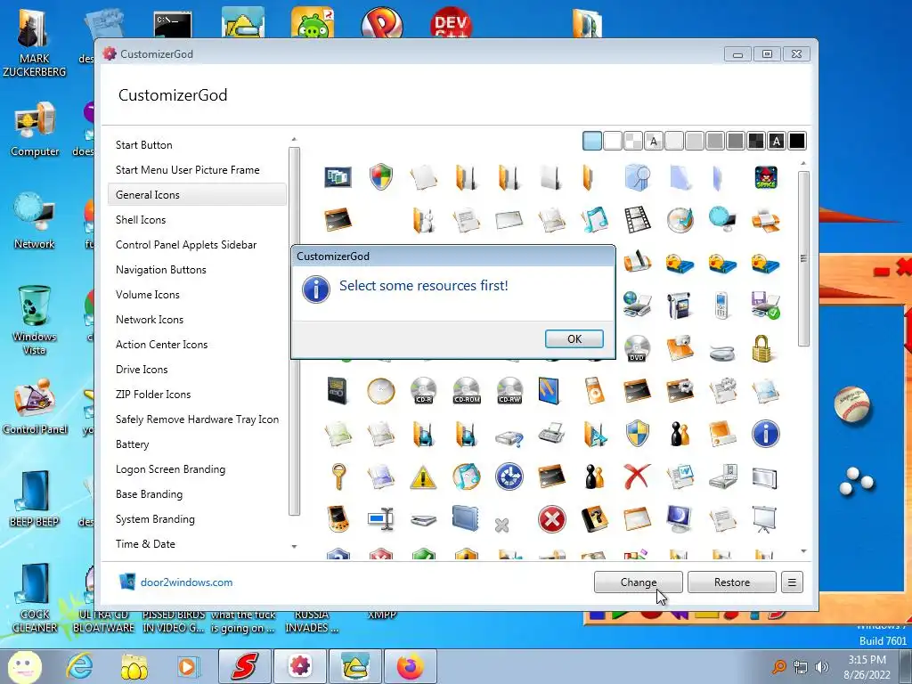Pick the solid black preview background swatch
This screenshot has width=912, height=684.
797,141
